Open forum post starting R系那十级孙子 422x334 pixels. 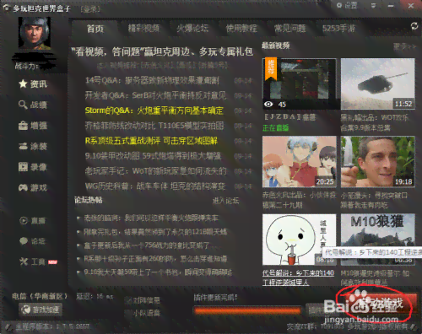(x=155, y=259)
